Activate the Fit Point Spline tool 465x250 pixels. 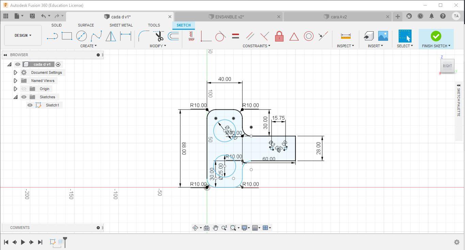(96, 36)
